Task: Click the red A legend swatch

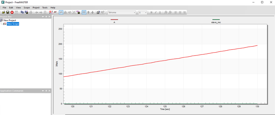Action: 114,19
